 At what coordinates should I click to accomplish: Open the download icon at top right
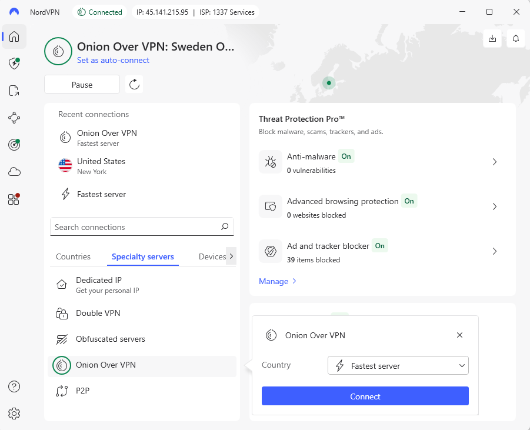pyautogui.click(x=492, y=38)
